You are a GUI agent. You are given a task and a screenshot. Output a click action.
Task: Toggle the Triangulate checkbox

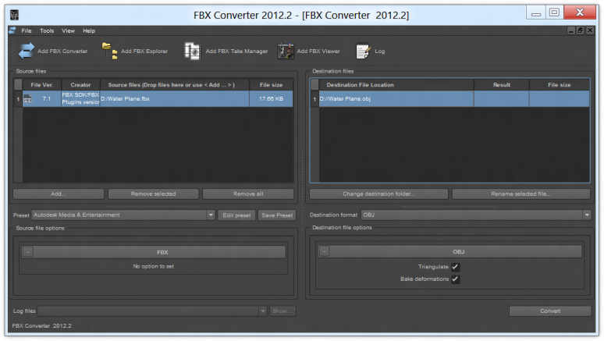(x=455, y=267)
